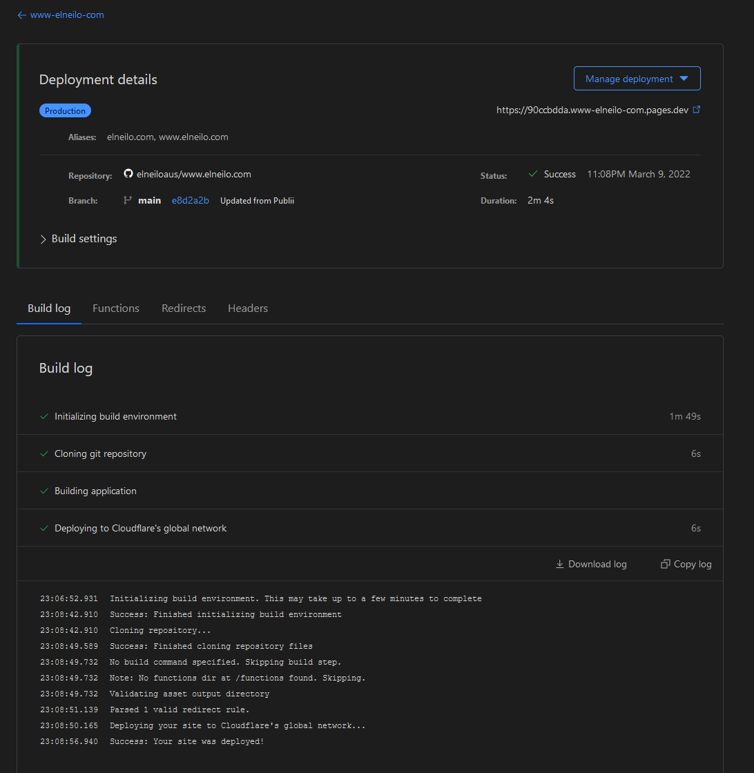The width and height of the screenshot is (754, 773).
Task: Switch to the Functions tab
Action: [116, 309]
